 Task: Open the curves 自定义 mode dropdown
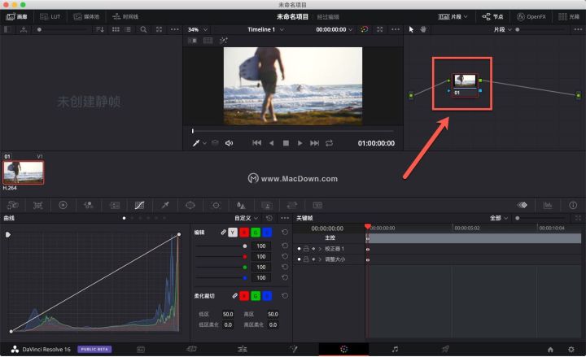246,218
